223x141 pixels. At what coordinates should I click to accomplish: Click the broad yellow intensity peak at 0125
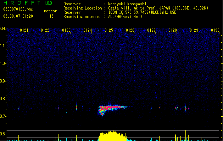[113, 136]
